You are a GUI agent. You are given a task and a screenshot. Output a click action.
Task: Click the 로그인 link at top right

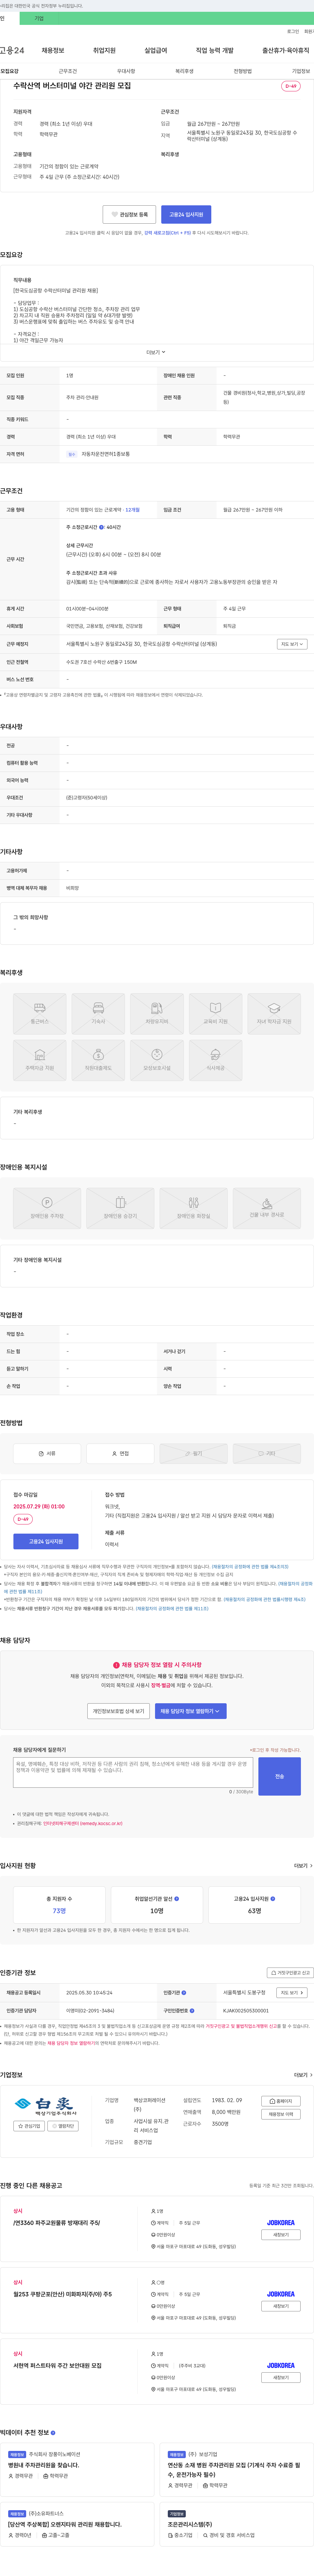point(293,31)
